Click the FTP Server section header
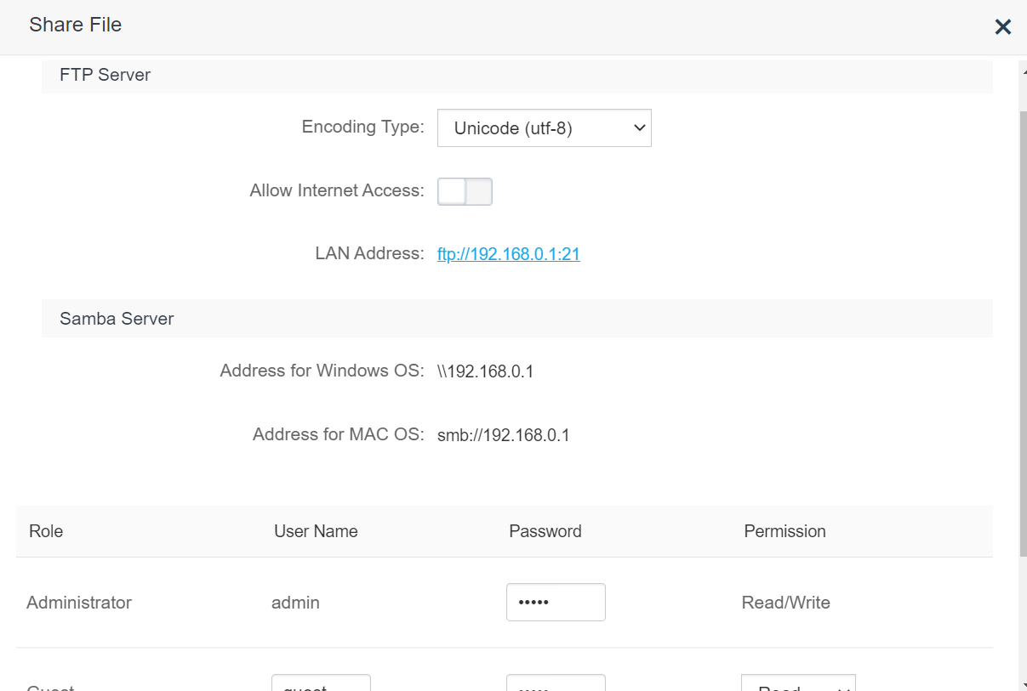The width and height of the screenshot is (1027, 691). click(x=106, y=75)
